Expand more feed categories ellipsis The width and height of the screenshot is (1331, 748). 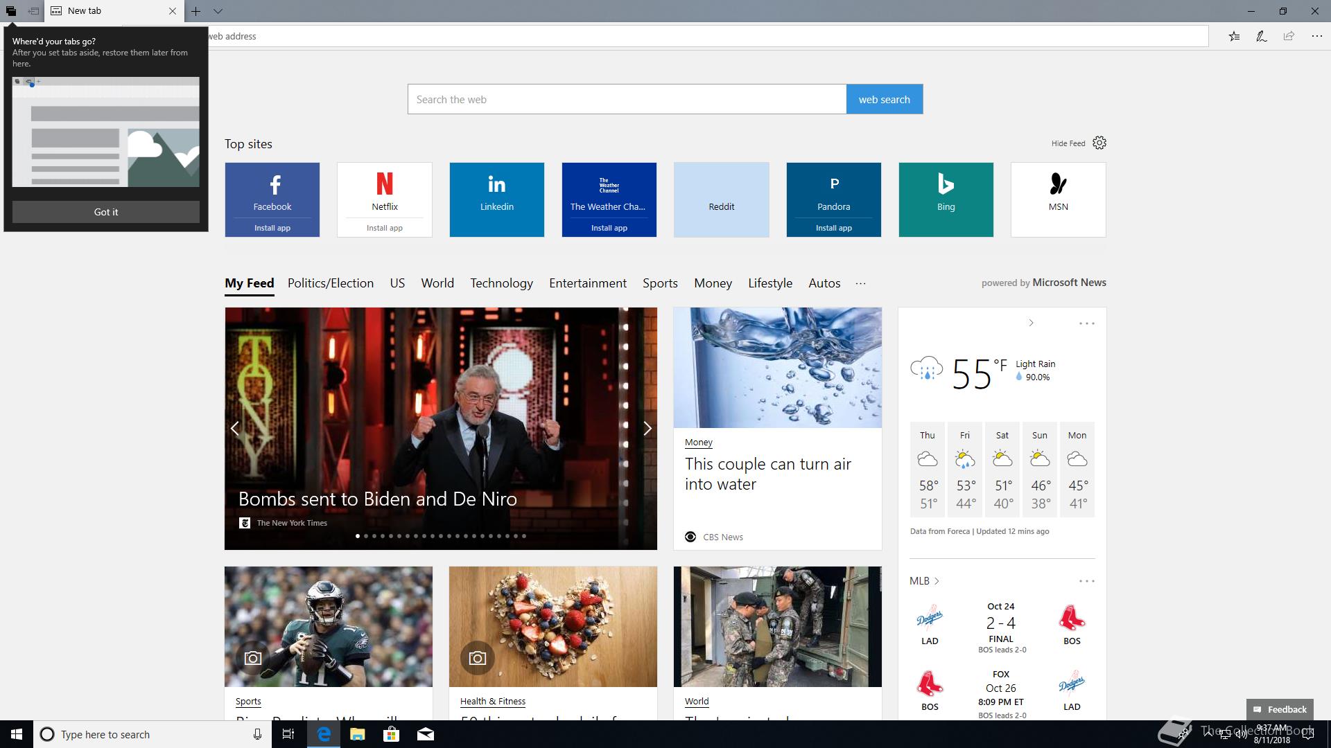[x=860, y=283]
